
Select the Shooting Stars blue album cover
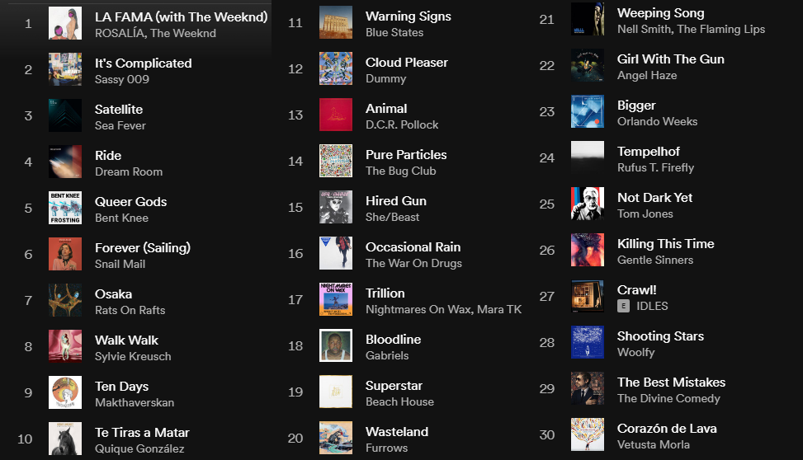click(588, 342)
